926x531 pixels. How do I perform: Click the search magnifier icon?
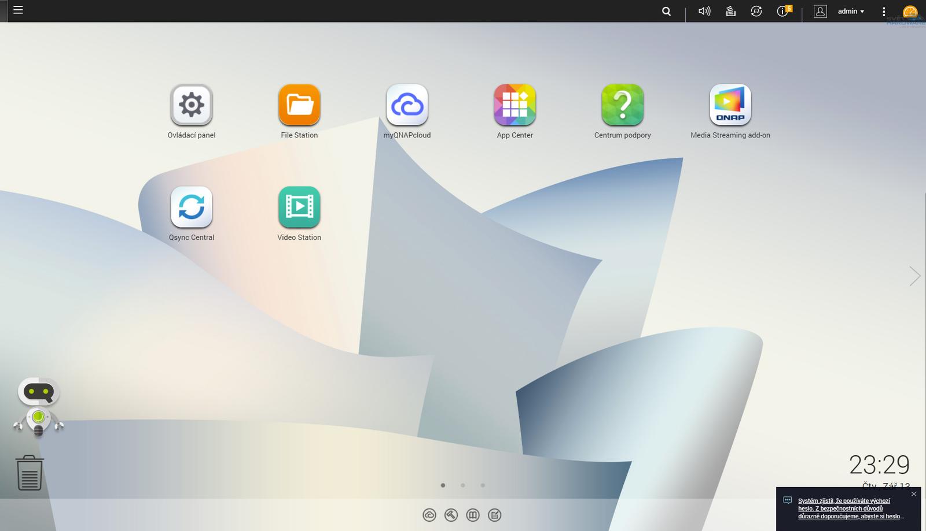666,11
